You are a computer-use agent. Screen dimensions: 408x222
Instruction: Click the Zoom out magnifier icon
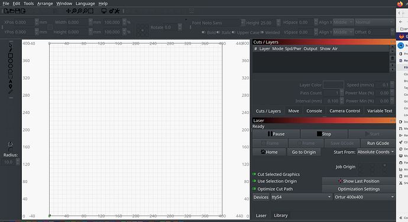[x=85, y=11]
